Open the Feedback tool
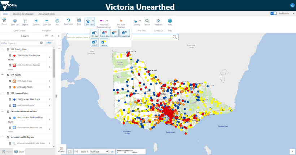Viewport: 296px width, 155px height. [x=158, y=21]
